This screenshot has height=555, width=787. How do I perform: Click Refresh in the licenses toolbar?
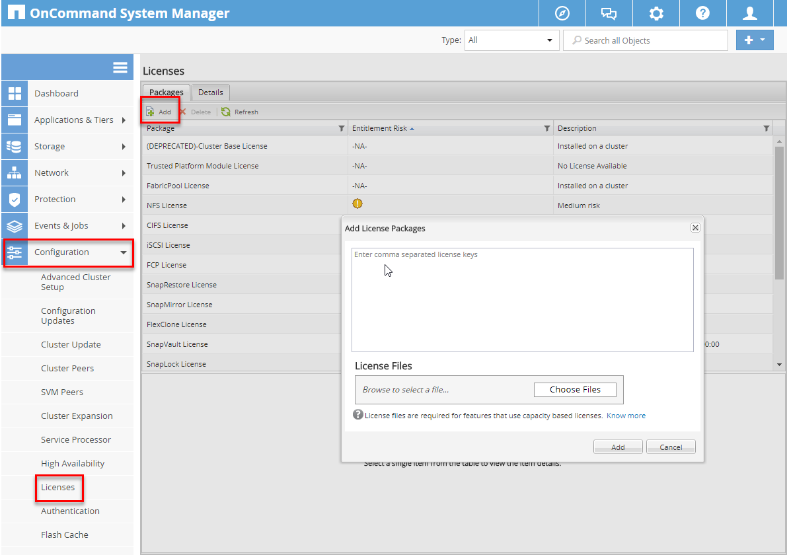point(240,112)
